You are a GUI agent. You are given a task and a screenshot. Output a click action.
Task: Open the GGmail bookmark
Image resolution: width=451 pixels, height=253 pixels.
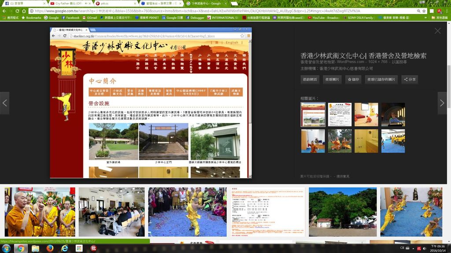coord(90,18)
